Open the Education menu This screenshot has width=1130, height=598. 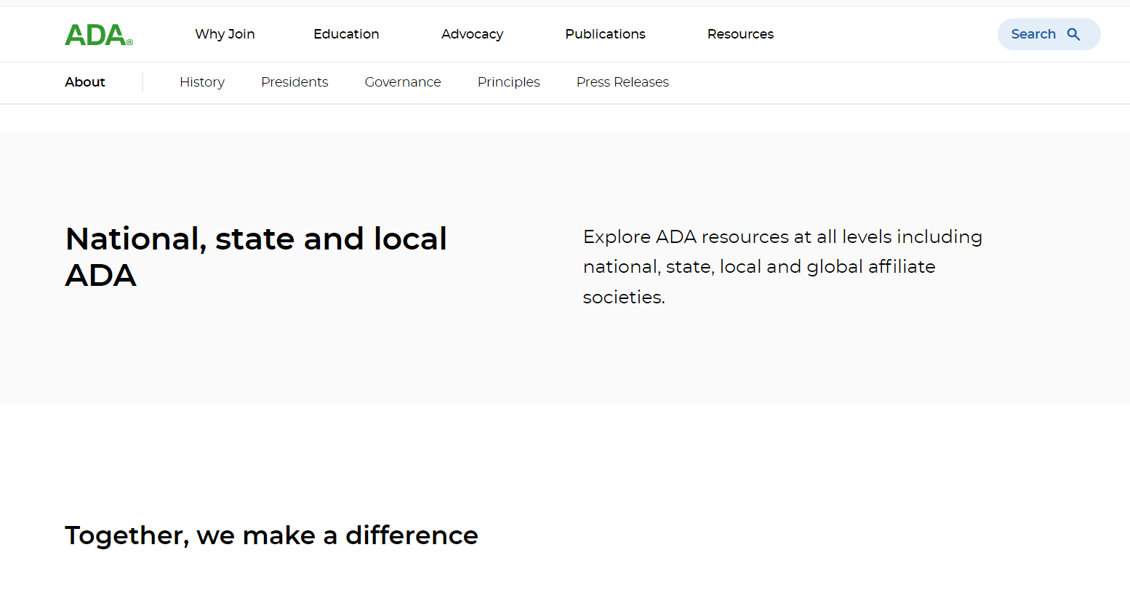click(x=346, y=34)
